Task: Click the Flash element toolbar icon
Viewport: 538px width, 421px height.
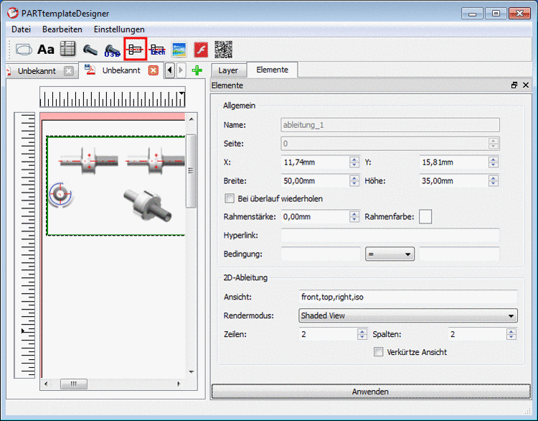Action: pyautogui.click(x=201, y=50)
